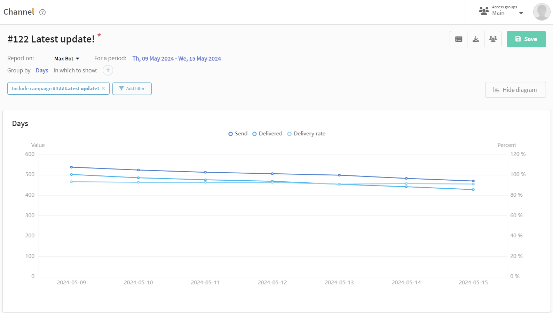This screenshot has width=553, height=315.
Task: Click the Hide diagram button
Action: pyautogui.click(x=515, y=90)
